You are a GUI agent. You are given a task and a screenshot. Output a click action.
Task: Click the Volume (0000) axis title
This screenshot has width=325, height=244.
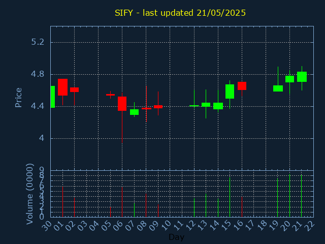(x=29, y=194)
